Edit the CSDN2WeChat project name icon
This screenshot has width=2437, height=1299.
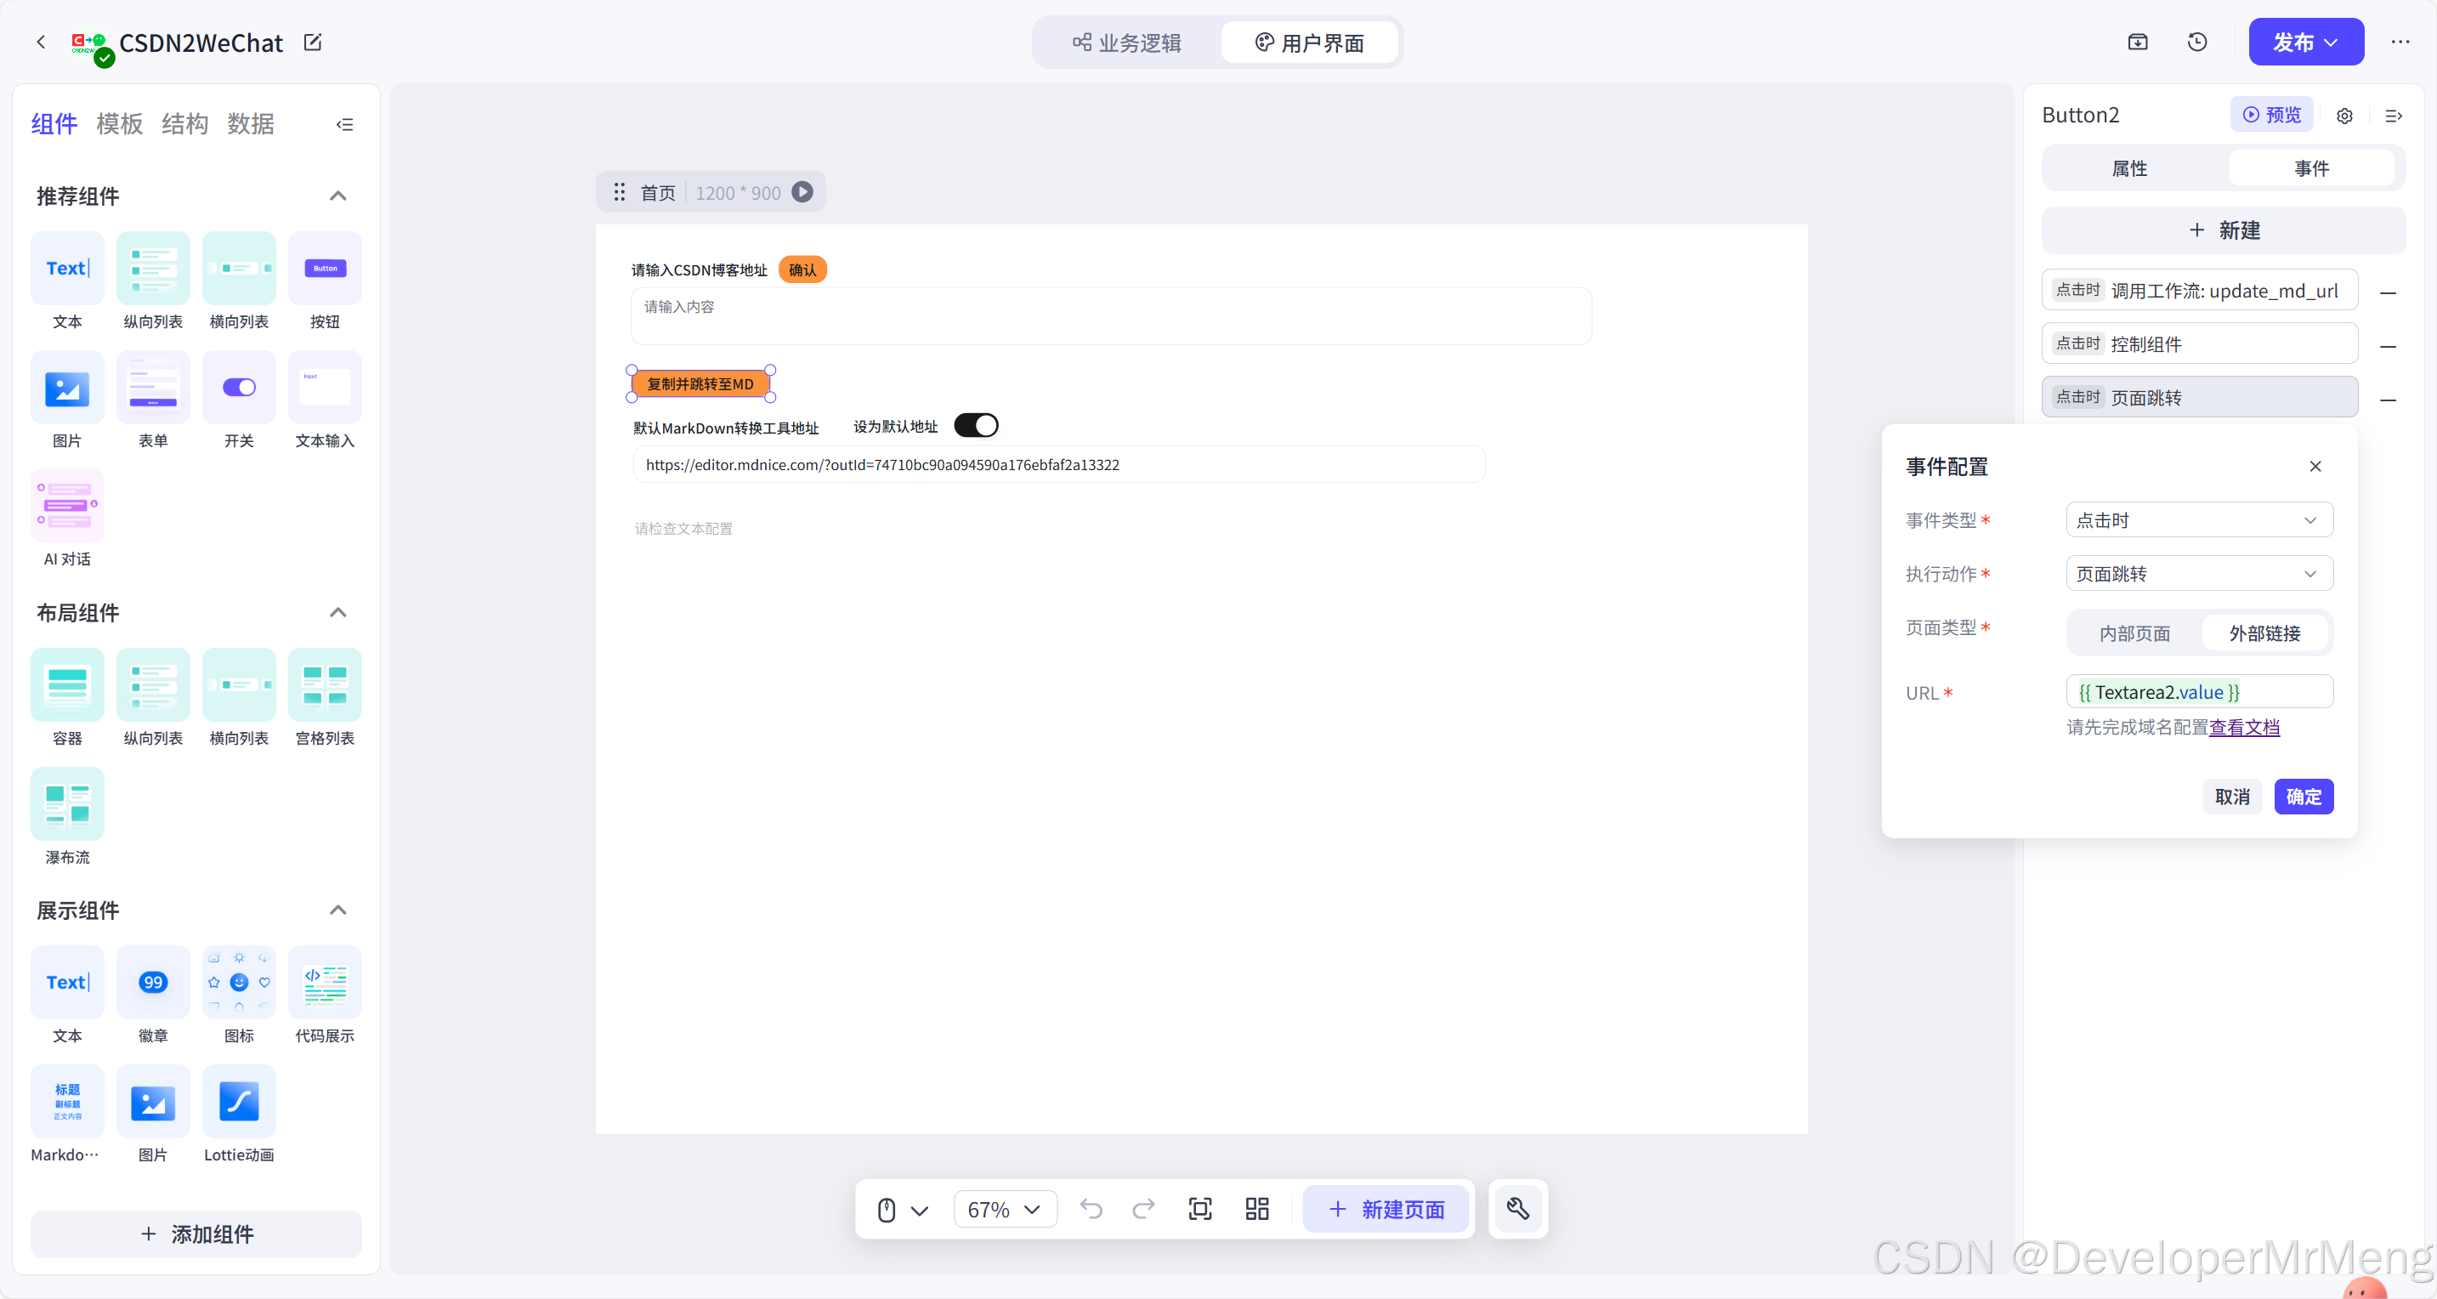312,42
